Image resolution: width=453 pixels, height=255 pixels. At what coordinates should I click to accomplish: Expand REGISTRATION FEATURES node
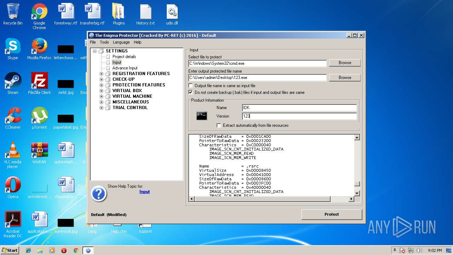point(102,74)
